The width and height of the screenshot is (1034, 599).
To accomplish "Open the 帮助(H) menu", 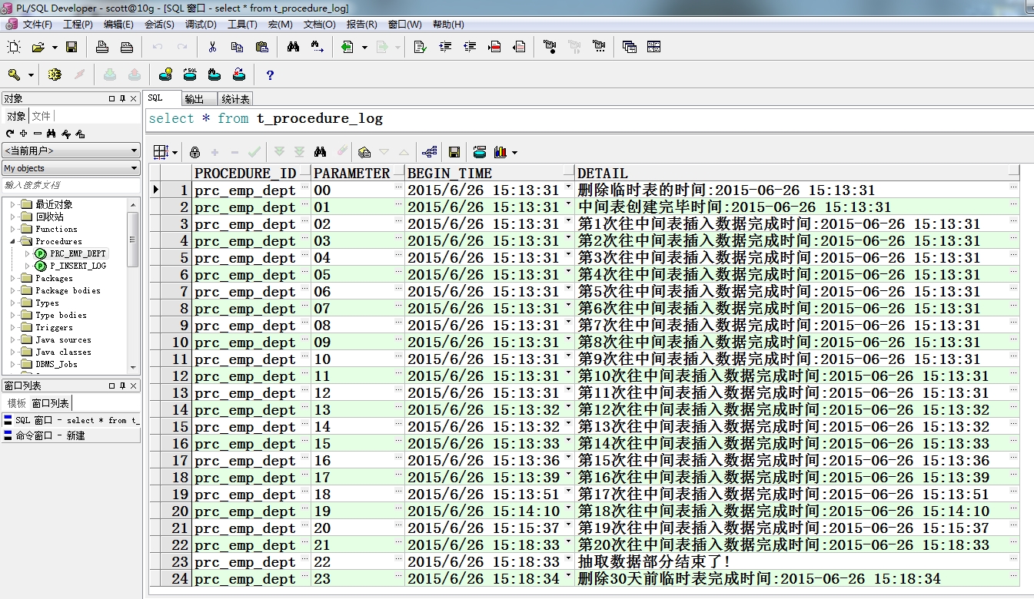I will pos(448,25).
